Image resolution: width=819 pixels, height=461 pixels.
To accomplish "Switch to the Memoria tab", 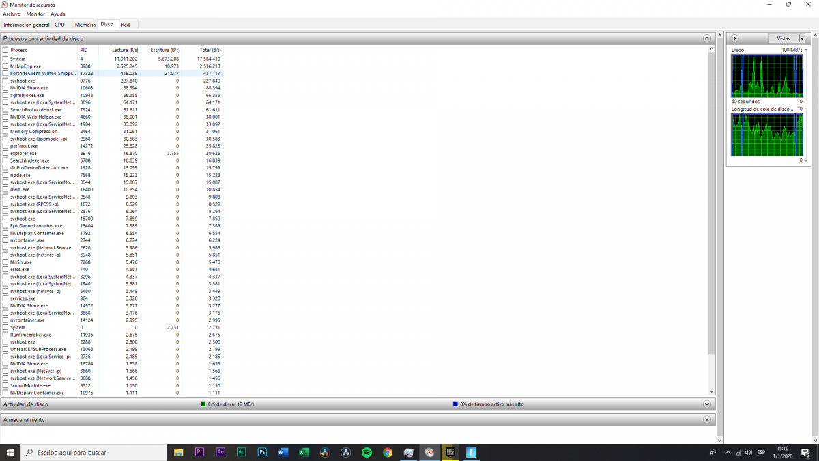I will click(x=85, y=25).
